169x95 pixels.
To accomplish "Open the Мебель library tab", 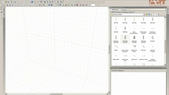I will pyautogui.click(x=113, y=12).
